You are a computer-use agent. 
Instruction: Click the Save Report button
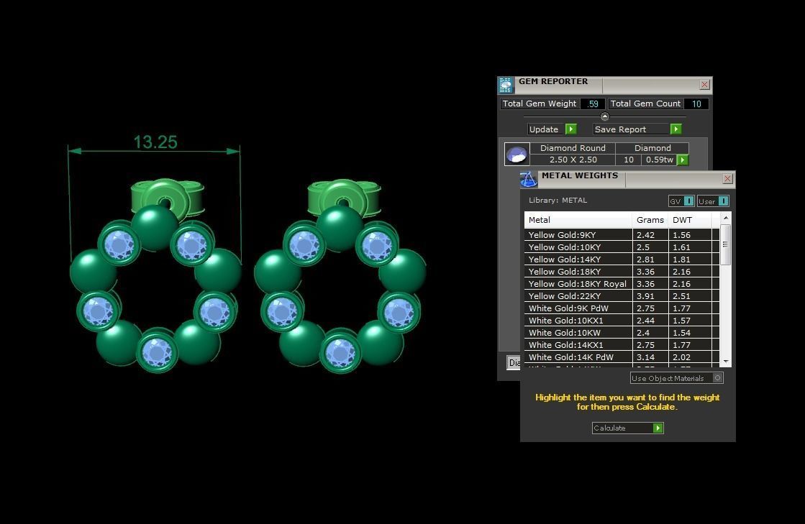click(x=637, y=129)
